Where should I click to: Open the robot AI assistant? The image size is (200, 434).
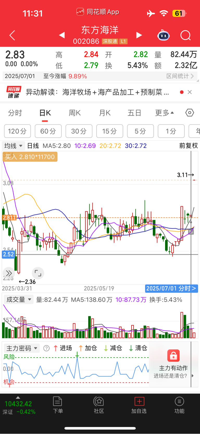click(164, 35)
